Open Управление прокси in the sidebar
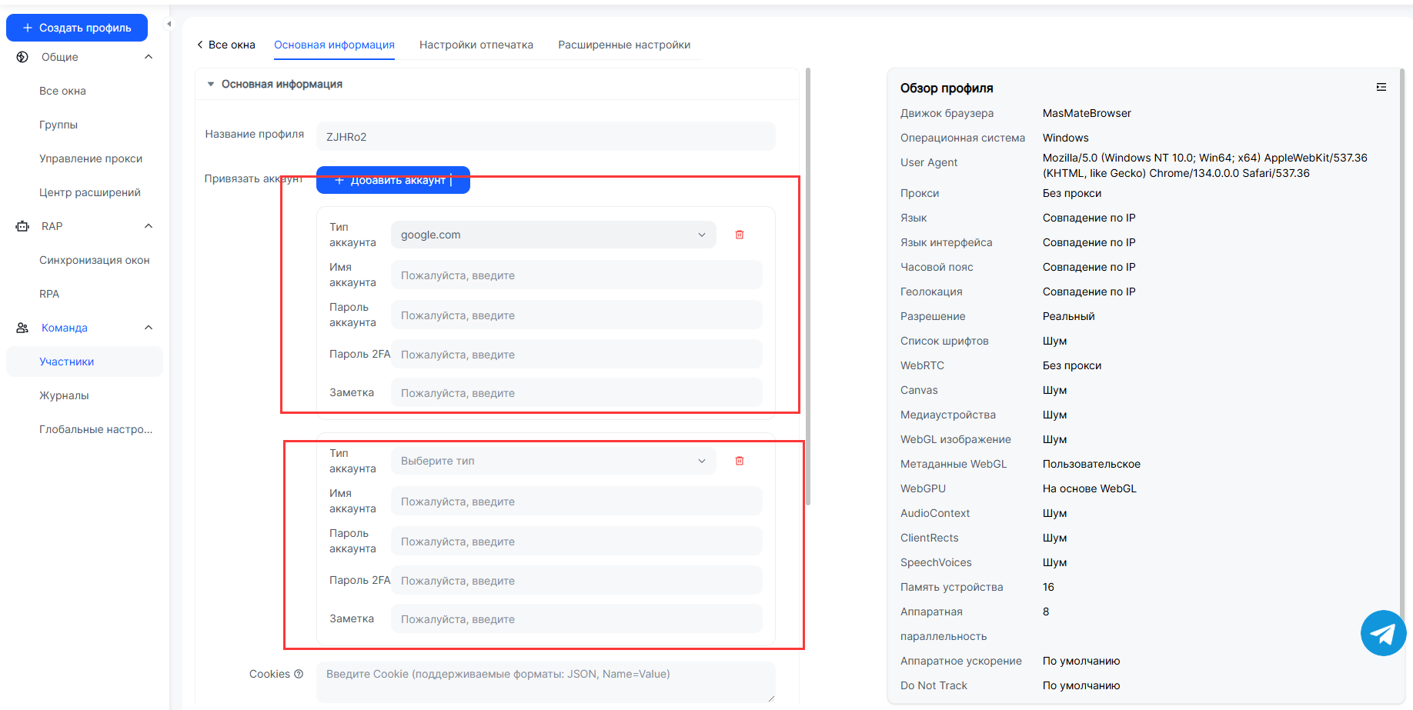1413x710 pixels. tap(91, 158)
